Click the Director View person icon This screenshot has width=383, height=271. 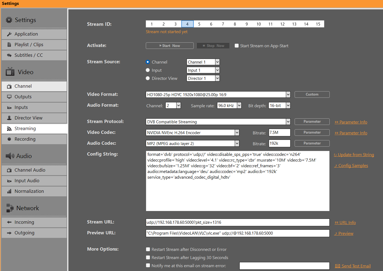point(9,118)
